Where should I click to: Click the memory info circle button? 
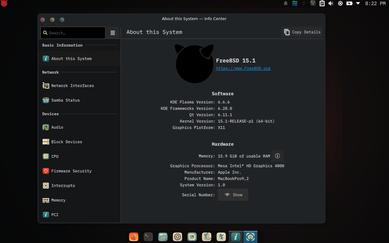277,156
